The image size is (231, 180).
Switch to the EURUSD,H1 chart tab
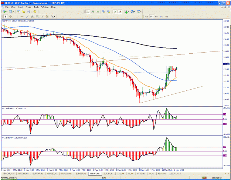(67, 173)
